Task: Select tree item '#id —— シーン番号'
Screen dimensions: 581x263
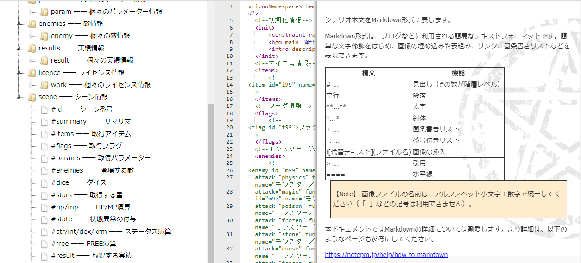Action: point(82,109)
